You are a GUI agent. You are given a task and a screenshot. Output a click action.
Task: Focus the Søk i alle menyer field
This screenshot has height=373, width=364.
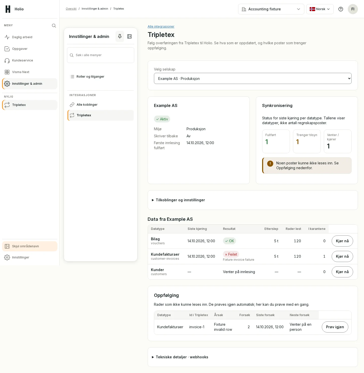(101, 55)
